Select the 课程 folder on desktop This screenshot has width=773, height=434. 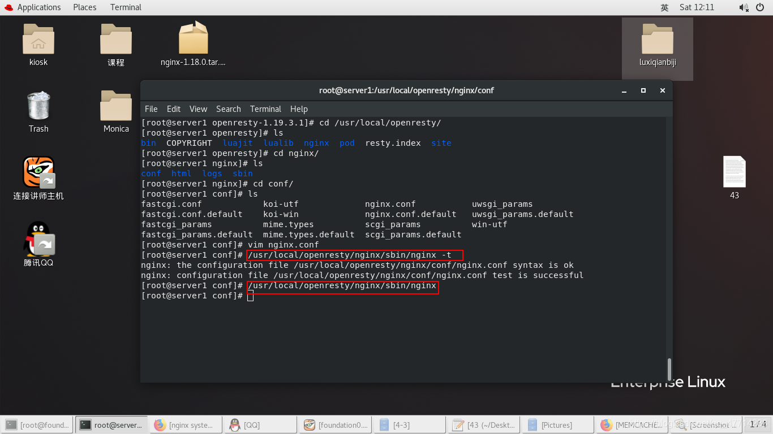tap(116, 39)
